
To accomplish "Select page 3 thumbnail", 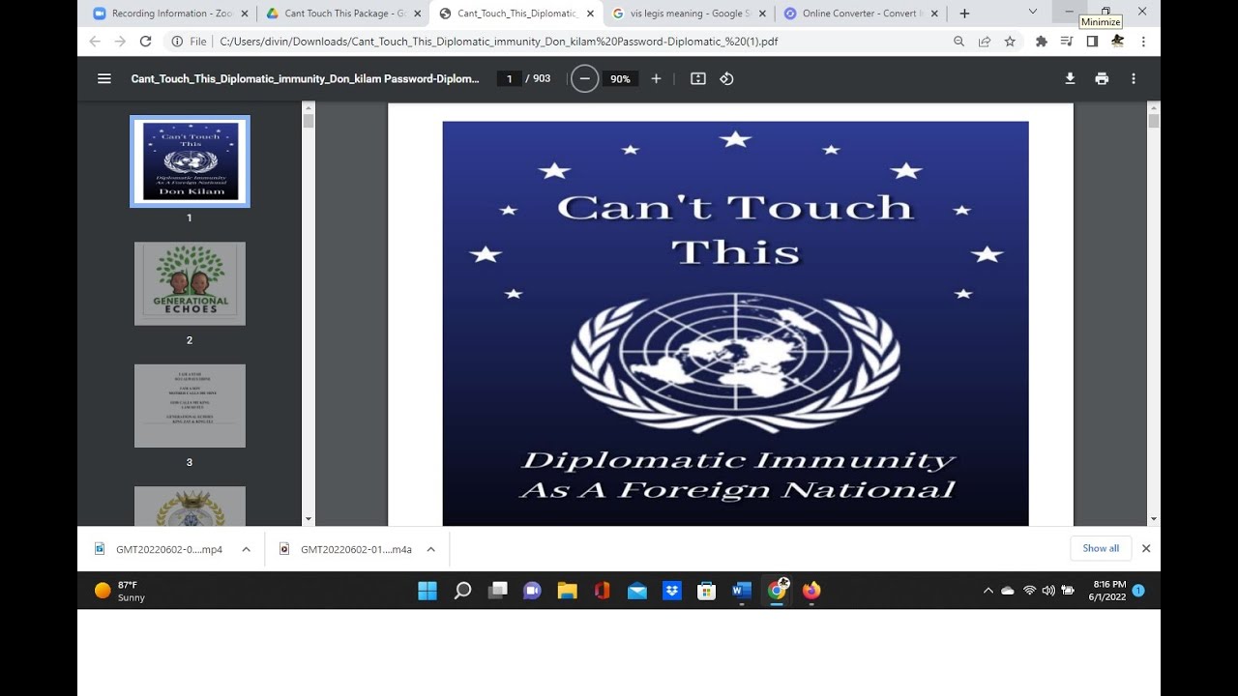I will point(190,406).
